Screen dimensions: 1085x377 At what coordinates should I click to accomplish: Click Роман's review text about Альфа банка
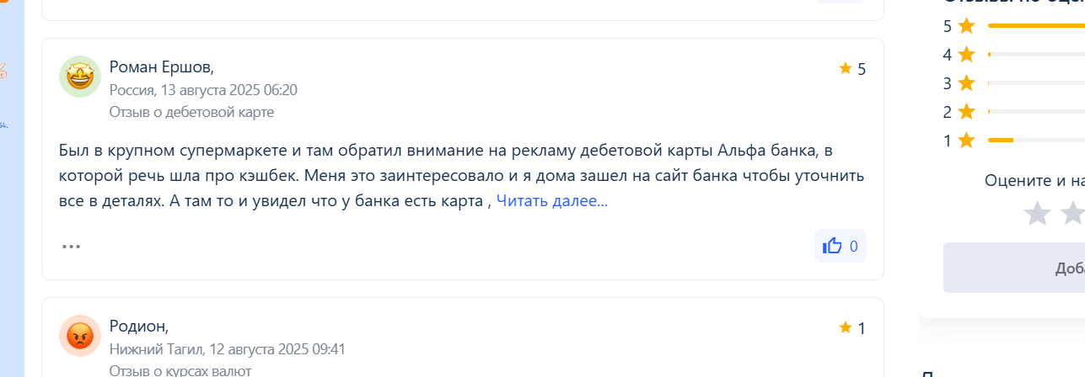pyautogui.click(x=462, y=176)
